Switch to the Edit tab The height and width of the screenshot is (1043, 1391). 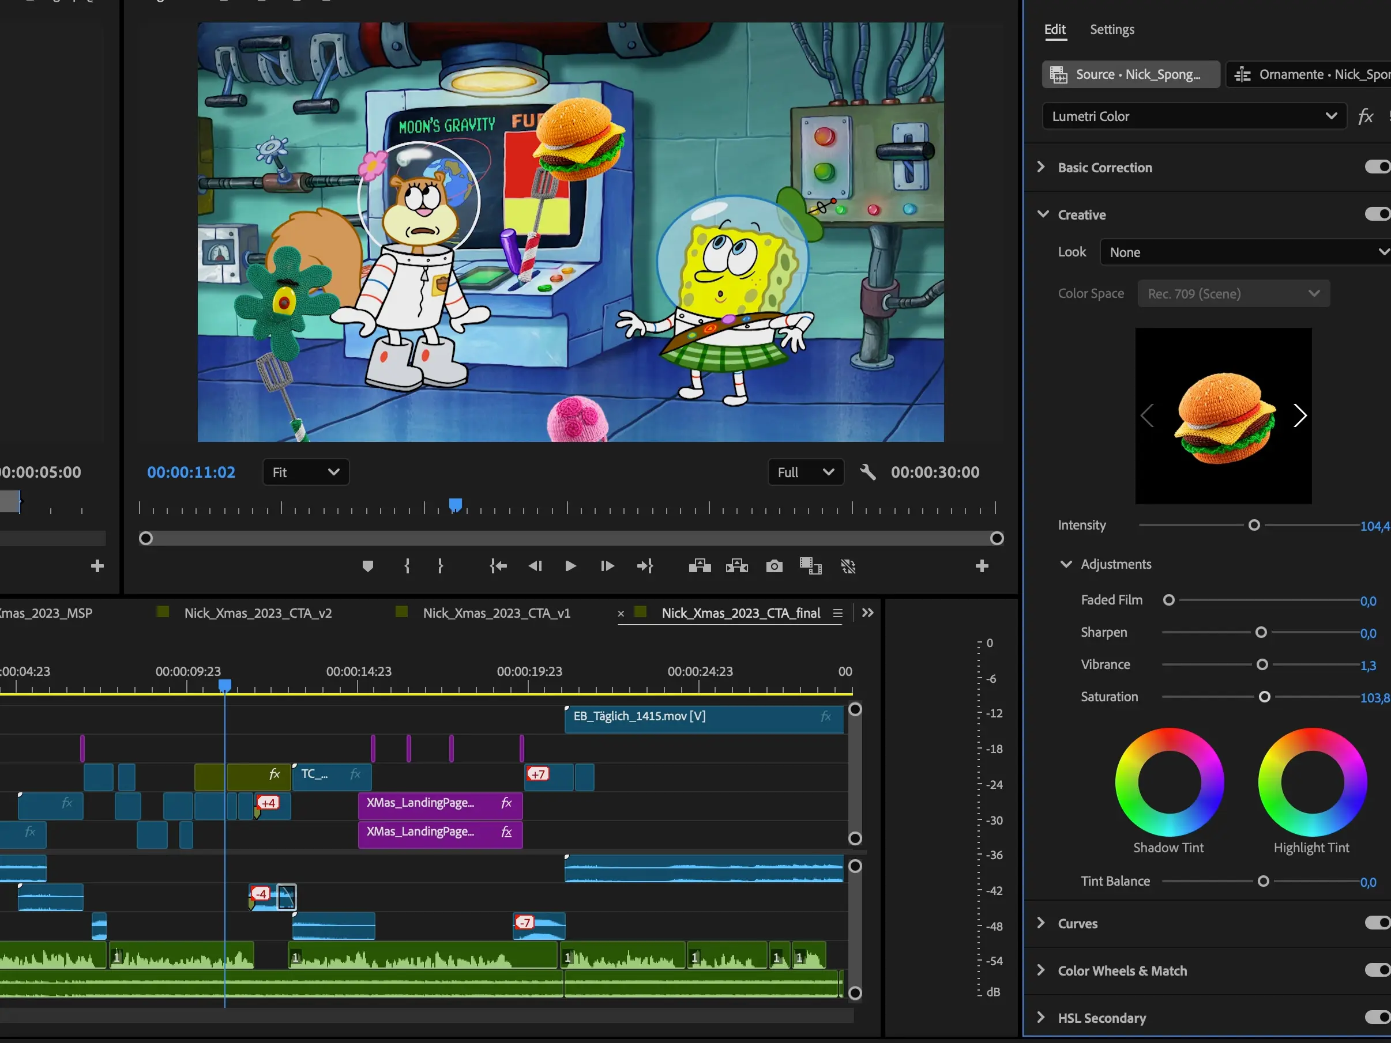(1055, 29)
